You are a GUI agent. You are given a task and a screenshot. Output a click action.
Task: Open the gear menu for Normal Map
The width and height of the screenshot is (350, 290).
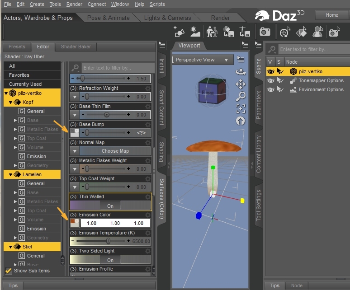pyautogui.click(x=148, y=142)
